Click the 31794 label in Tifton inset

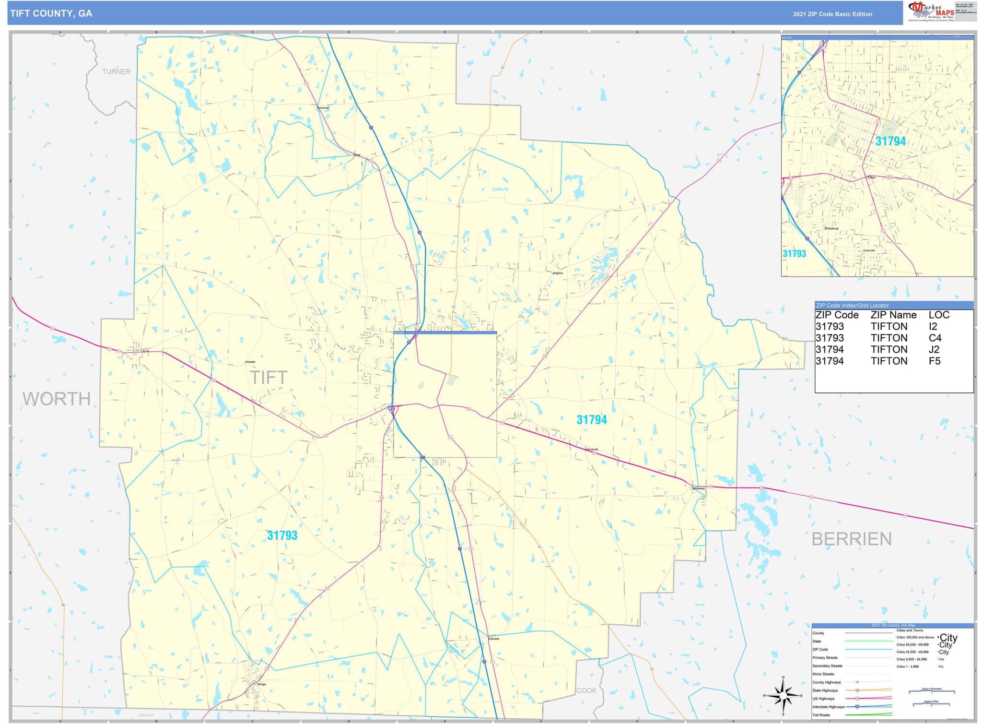pyautogui.click(x=890, y=141)
